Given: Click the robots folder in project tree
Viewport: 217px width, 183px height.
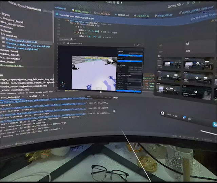Looking at the screenshot, I should (6, 31).
